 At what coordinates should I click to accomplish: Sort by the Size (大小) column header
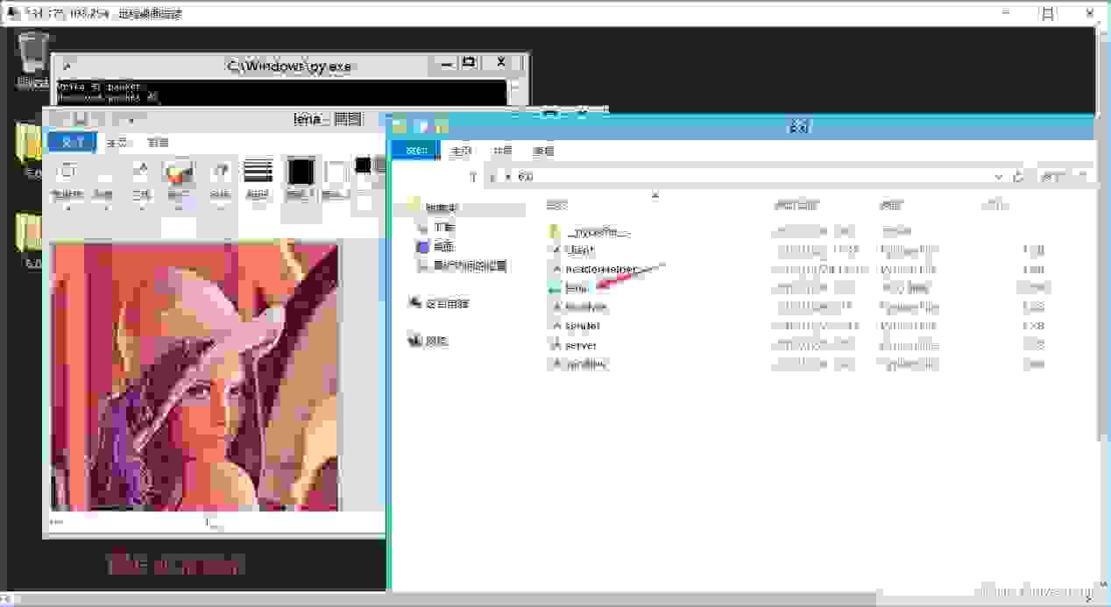click(x=994, y=205)
